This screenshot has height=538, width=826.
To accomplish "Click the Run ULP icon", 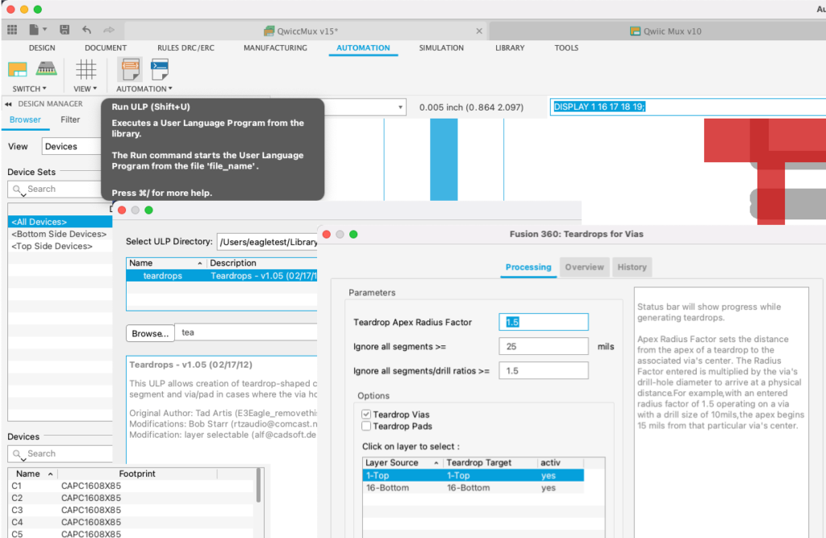I will coord(130,69).
